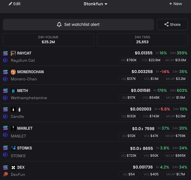Viewport: 191px width, 180px height.
Task: Click Raydium icon beside MANLET name
Action: pyautogui.click(x=5, y=135)
